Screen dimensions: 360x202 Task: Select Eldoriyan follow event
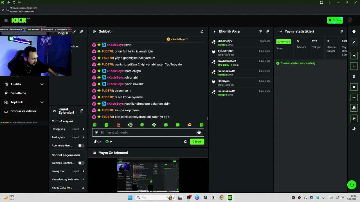[241, 83]
